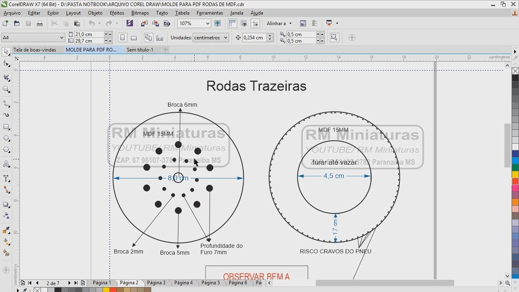Set page orientation to portrait
The height and width of the screenshot is (292, 519).
click(x=122, y=38)
